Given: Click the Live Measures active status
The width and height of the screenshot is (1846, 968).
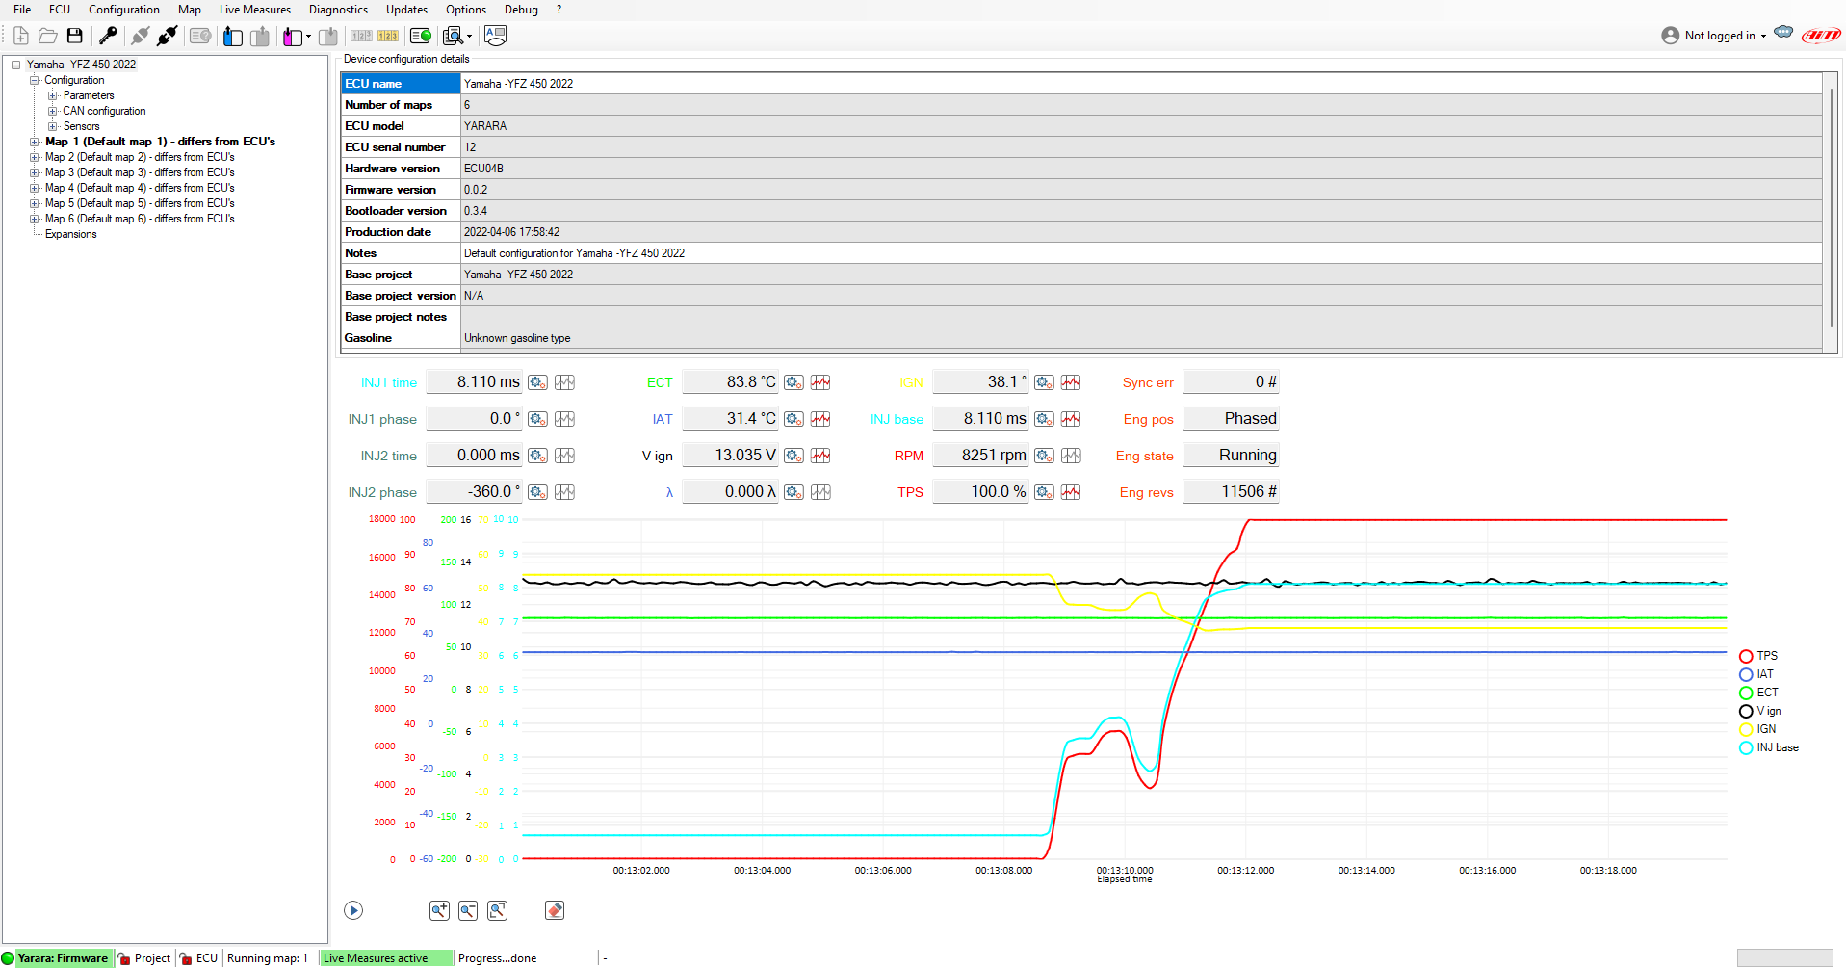Looking at the screenshot, I should point(386,958).
